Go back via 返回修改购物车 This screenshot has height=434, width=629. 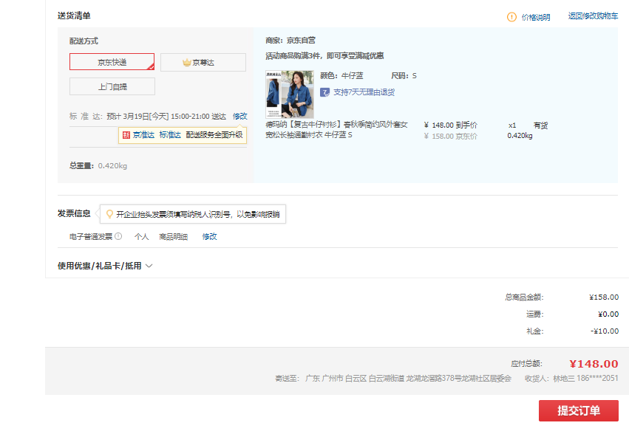tap(593, 16)
